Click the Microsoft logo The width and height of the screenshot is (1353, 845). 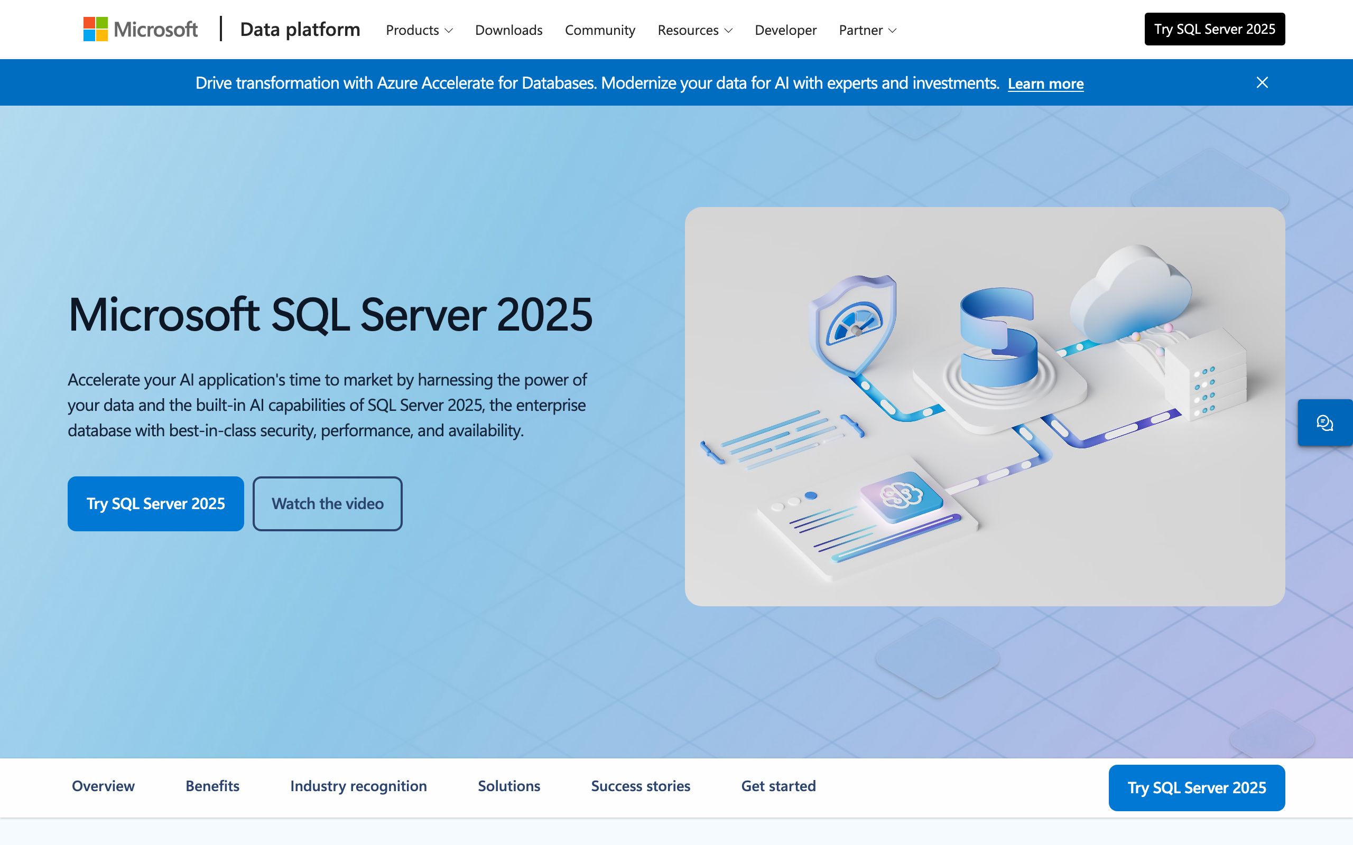[141, 29]
